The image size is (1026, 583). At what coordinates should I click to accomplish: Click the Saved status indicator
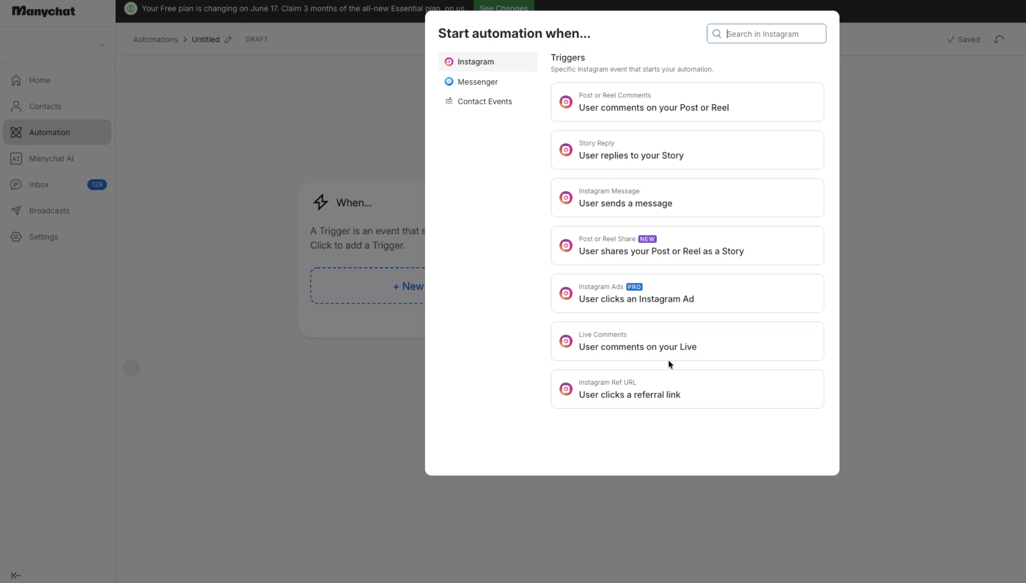(964, 39)
